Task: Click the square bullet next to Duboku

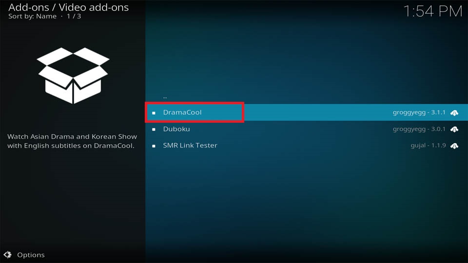Action: coord(154,130)
